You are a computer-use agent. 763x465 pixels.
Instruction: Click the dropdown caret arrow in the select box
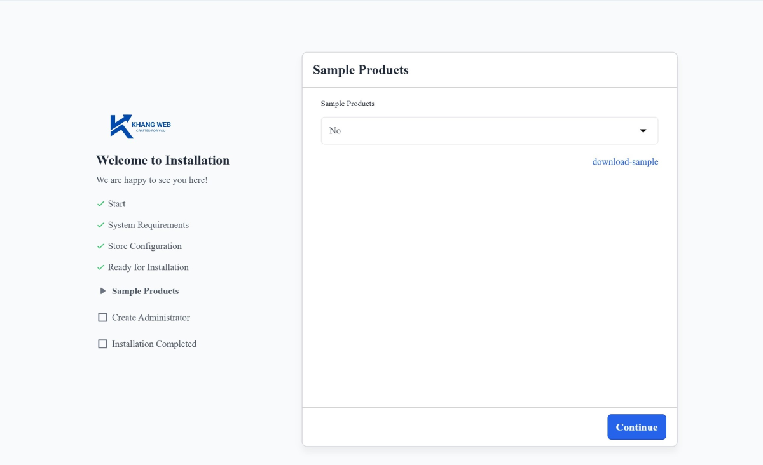pyautogui.click(x=643, y=131)
